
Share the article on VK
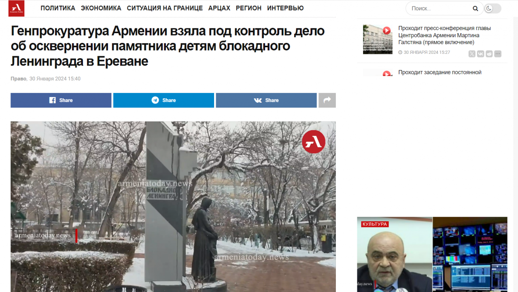click(266, 100)
